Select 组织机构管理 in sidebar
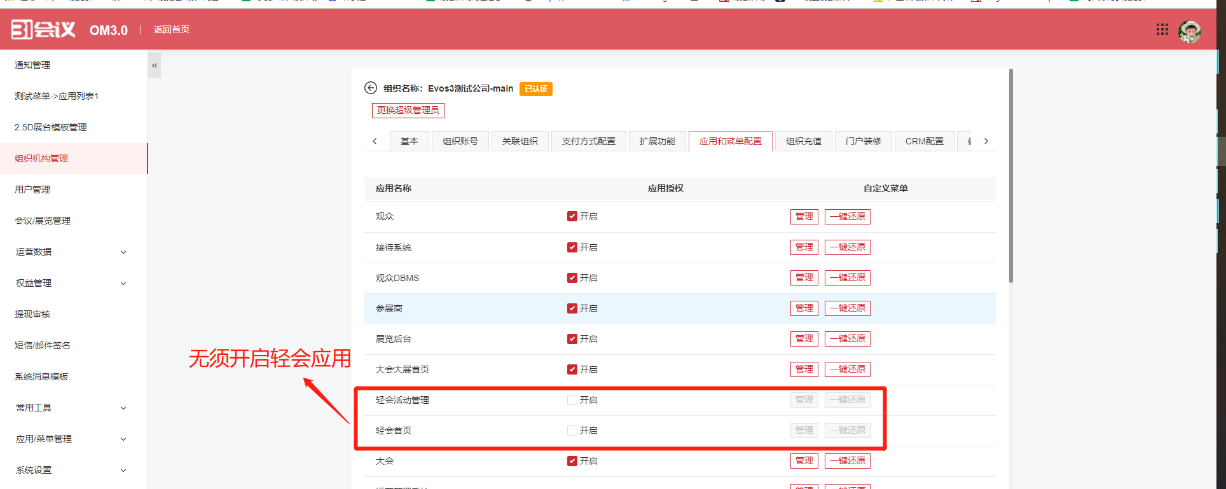1226x489 pixels. pyautogui.click(x=74, y=158)
